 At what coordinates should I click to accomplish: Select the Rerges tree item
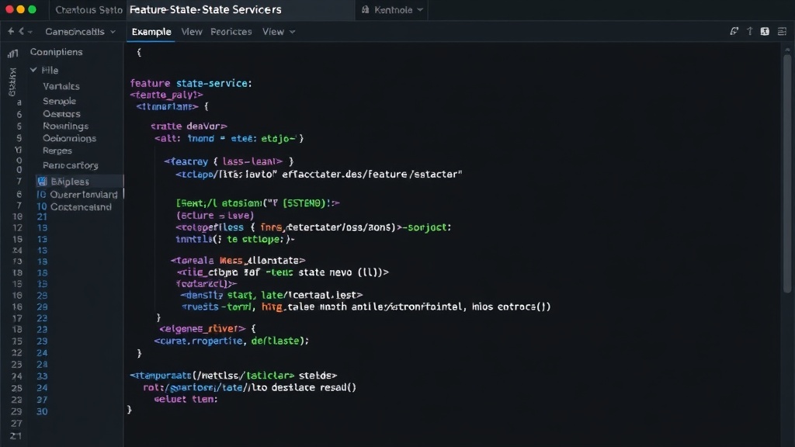tap(57, 151)
